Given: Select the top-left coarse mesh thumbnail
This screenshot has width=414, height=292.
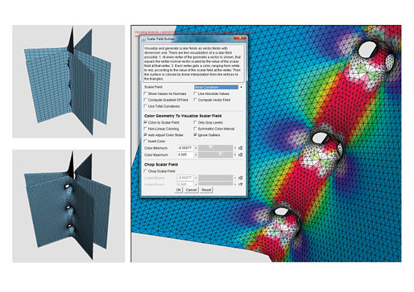Looking at the screenshot, I should click(x=68, y=81).
